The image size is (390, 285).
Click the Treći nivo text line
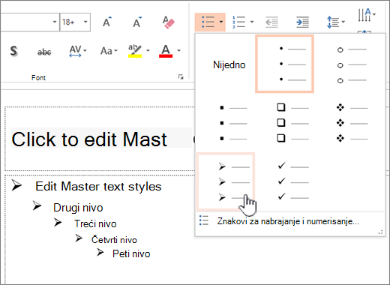point(95,223)
